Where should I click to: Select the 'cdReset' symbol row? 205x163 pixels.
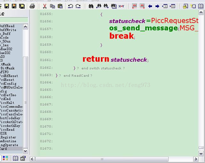[11, 80]
